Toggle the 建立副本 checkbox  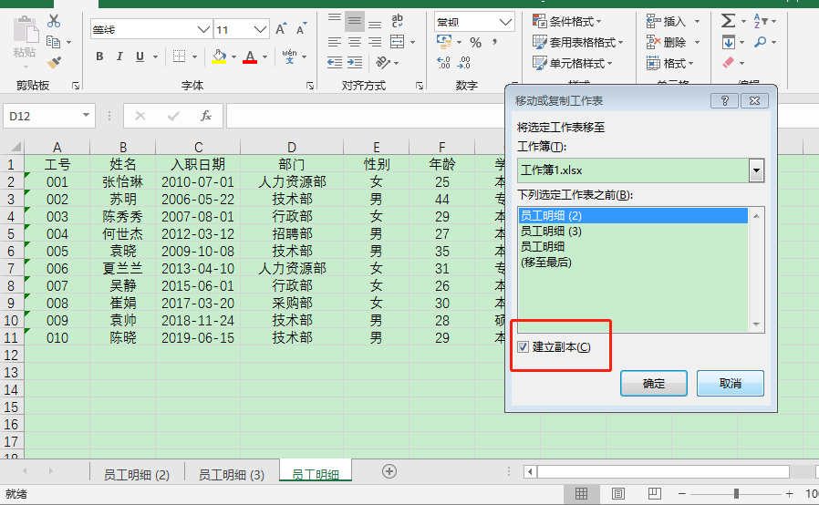point(523,346)
